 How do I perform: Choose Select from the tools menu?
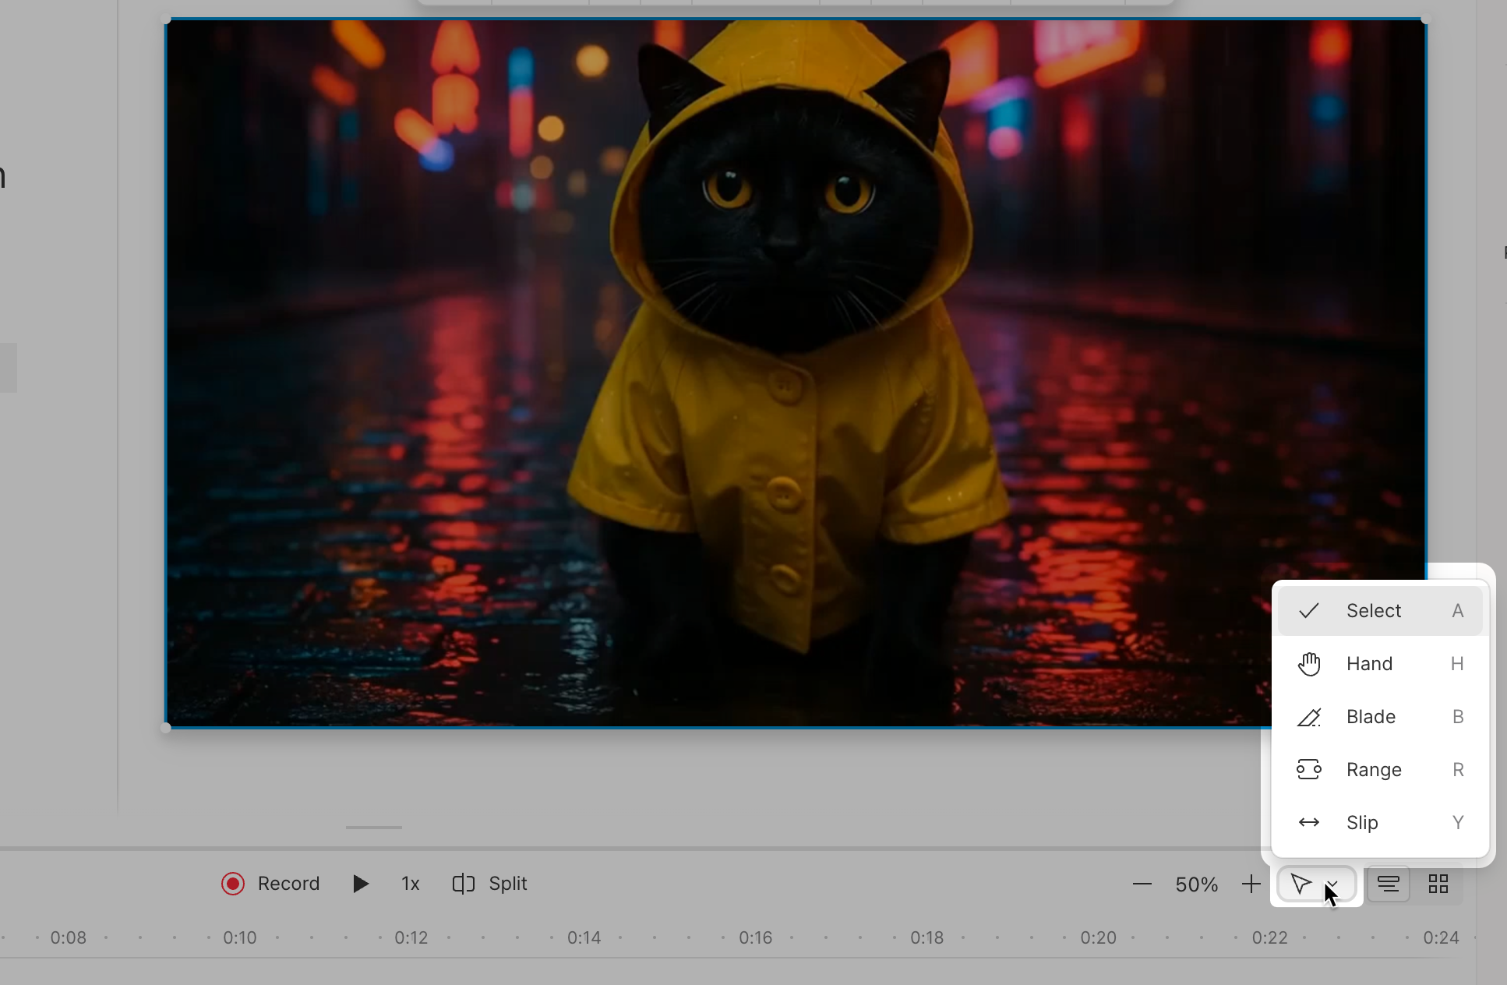[1375, 610]
